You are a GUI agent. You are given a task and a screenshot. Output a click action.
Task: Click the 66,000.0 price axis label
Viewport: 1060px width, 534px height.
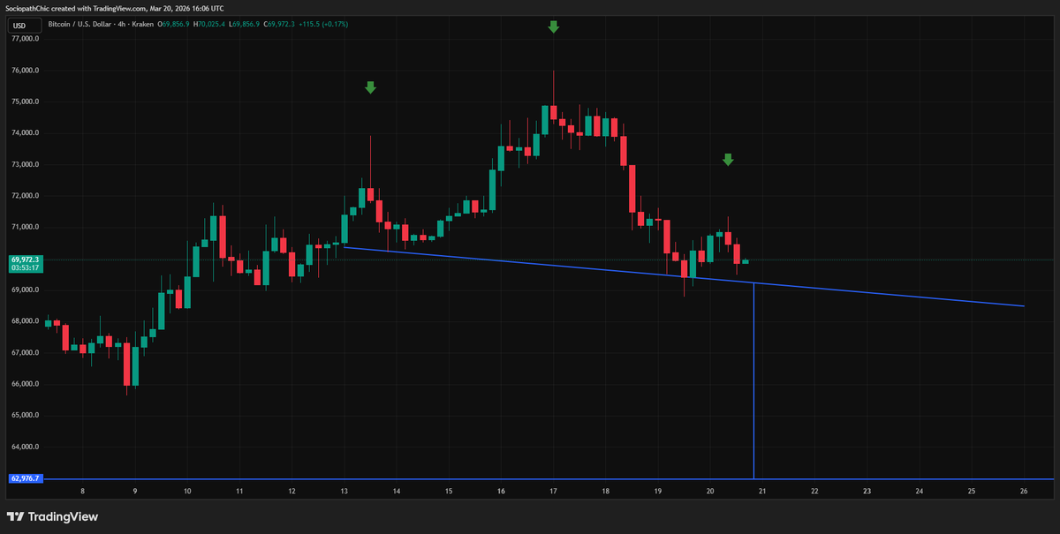pyautogui.click(x=26, y=384)
